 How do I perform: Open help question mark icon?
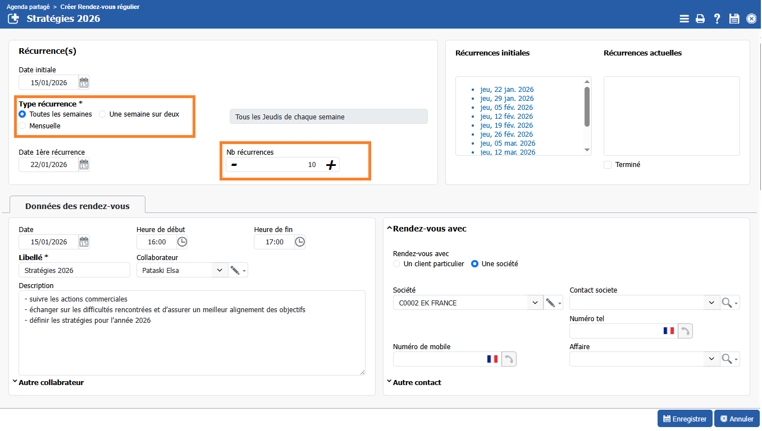coord(717,18)
